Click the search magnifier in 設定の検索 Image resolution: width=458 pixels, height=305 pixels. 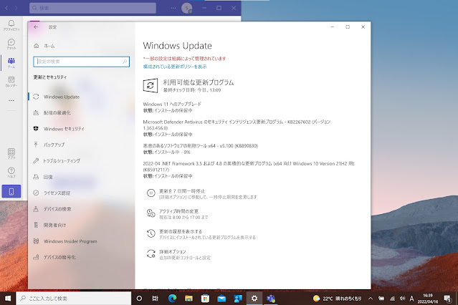pos(125,62)
